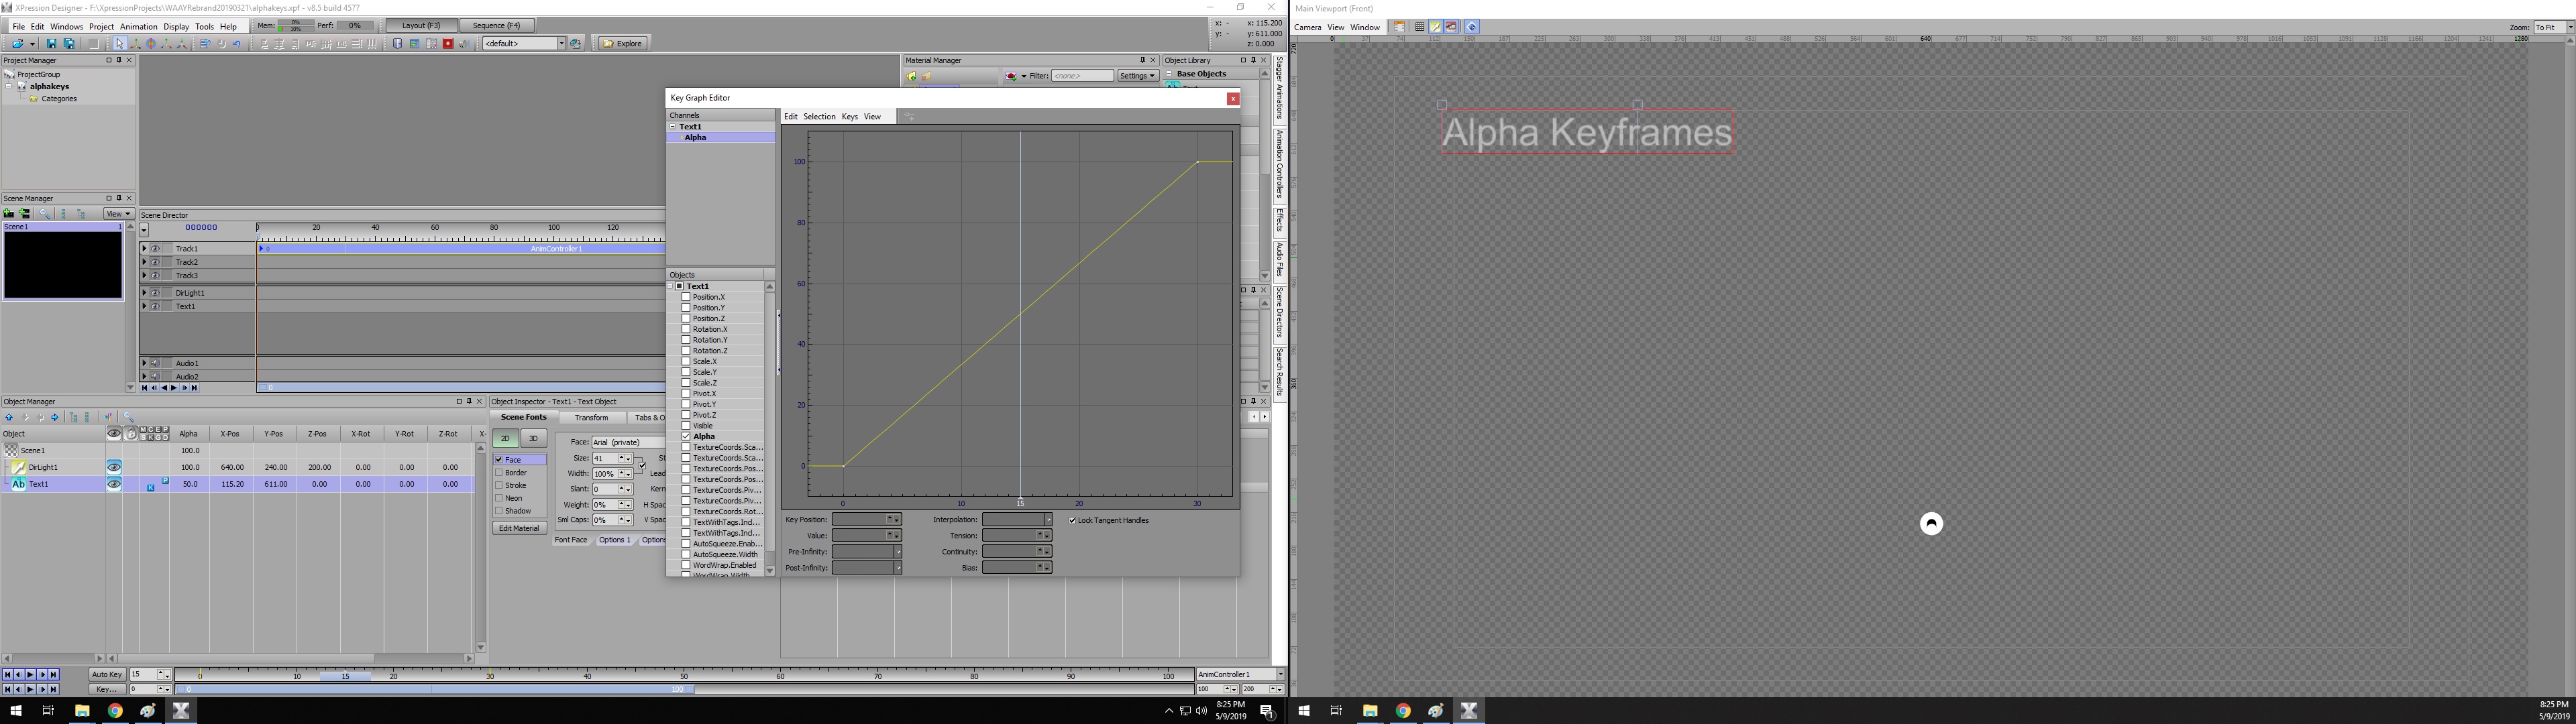Click the Open project folder icon
Image resolution: width=2576 pixels, height=724 pixels.
[x=17, y=44]
